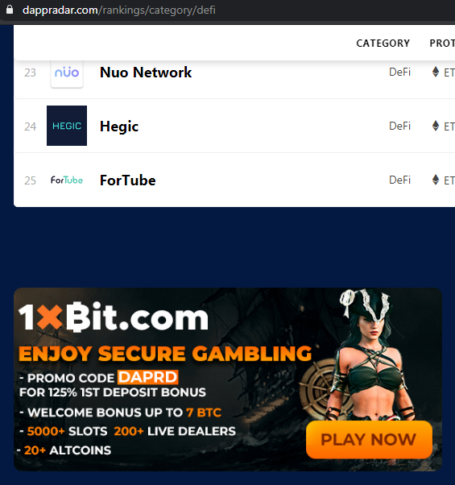Select DeFi category in Nuo Network row
Image resolution: width=455 pixels, height=485 pixels.
(x=399, y=72)
